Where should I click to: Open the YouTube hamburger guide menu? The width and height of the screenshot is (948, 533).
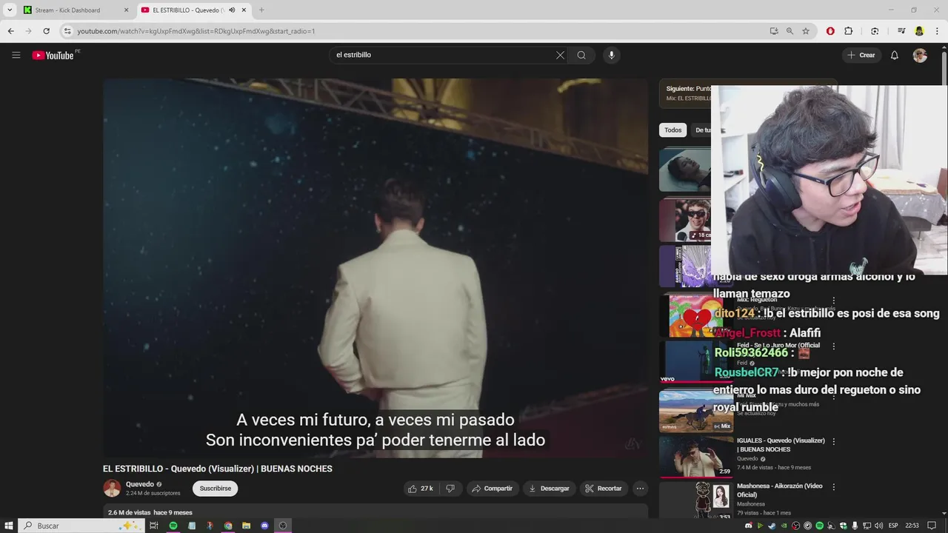pyautogui.click(x=16, y=55)
